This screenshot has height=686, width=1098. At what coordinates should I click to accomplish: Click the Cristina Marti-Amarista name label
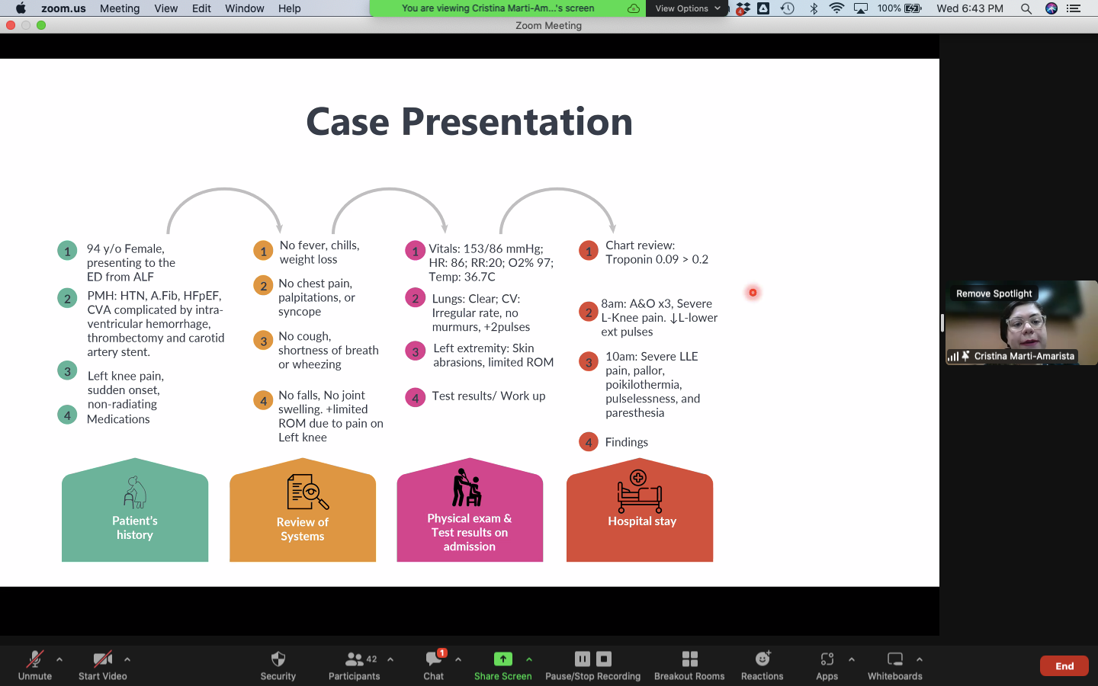[x=1024, y=356]
